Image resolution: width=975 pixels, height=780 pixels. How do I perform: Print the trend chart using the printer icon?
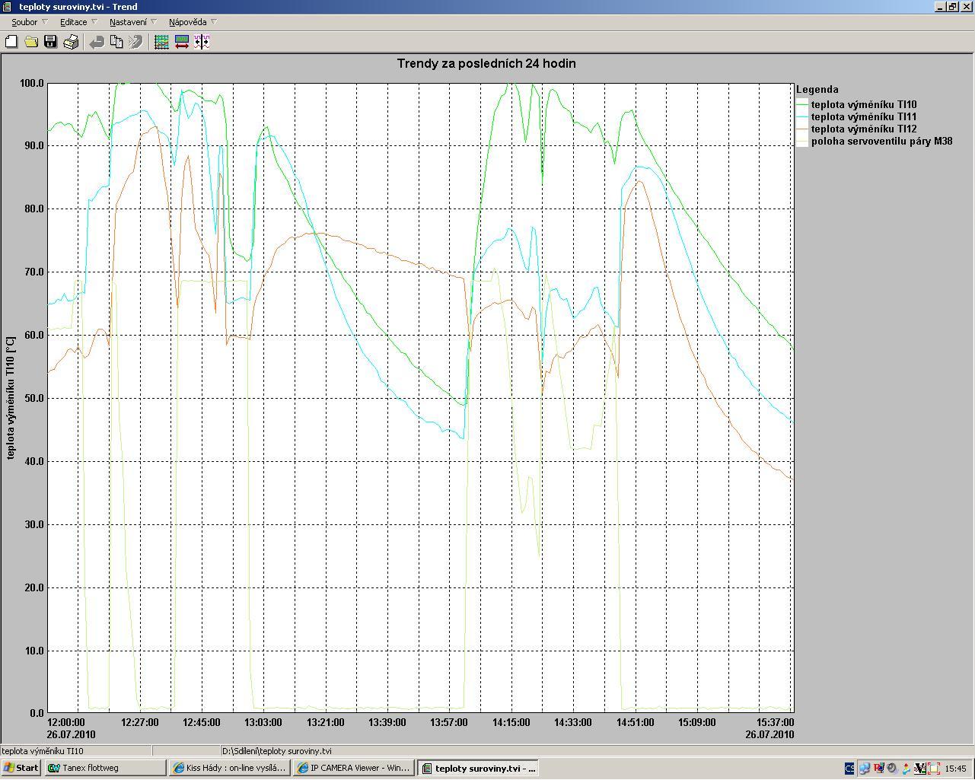point(71,42)
